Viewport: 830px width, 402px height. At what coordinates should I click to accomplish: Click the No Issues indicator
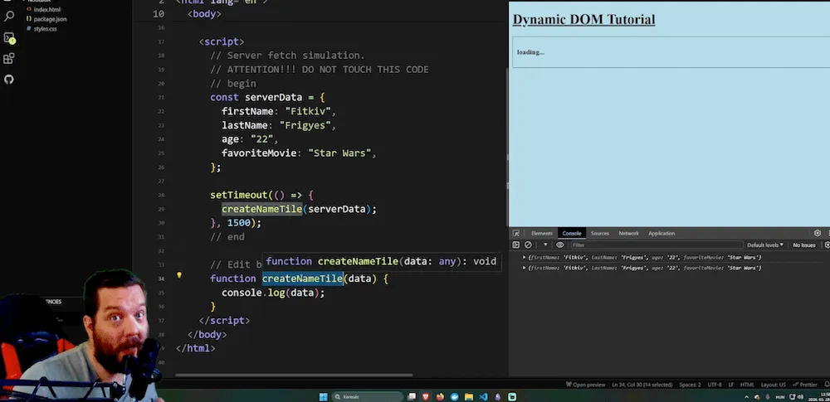click(x=804, y=245)
